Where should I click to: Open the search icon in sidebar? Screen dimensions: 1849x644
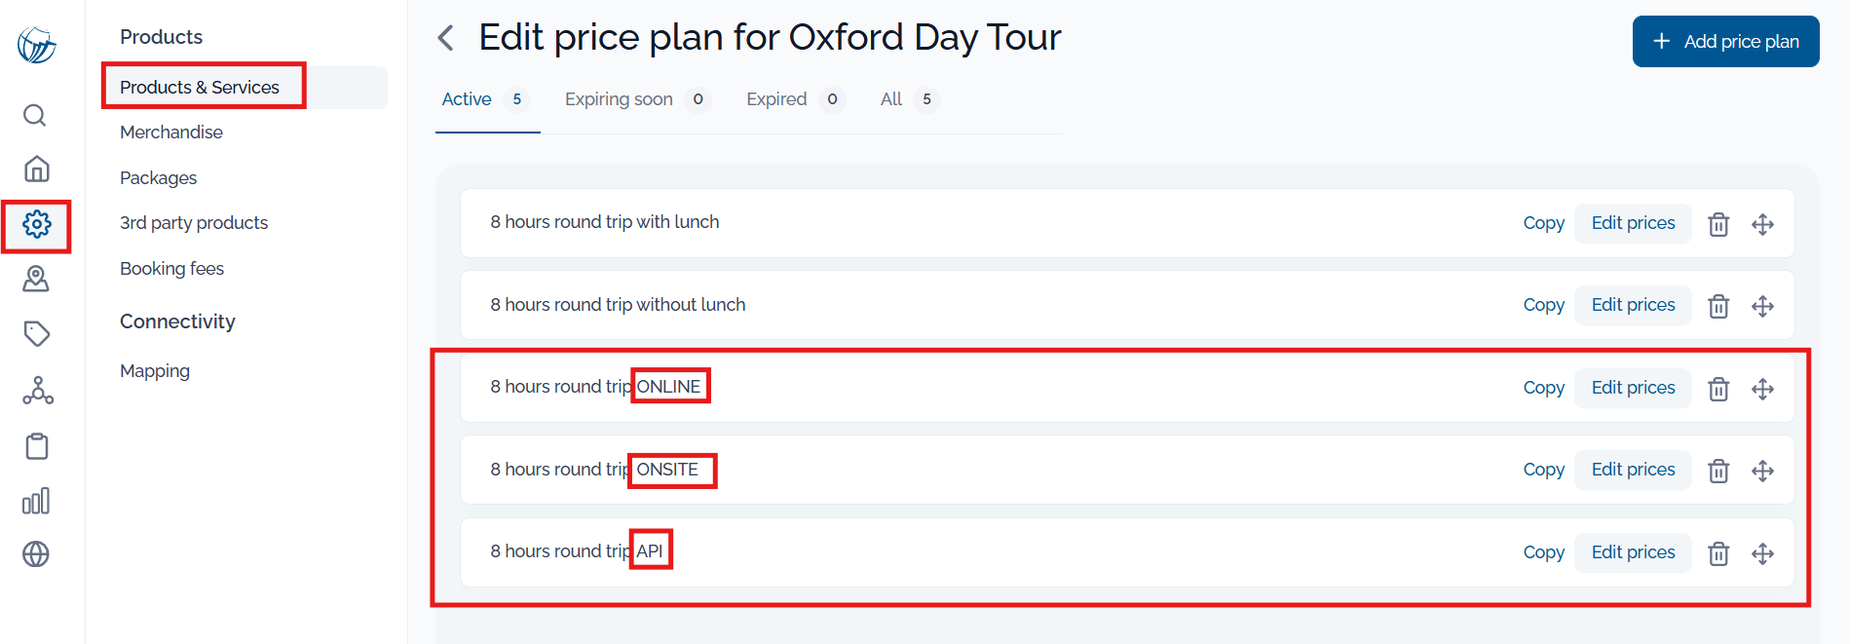click(35, 115)
